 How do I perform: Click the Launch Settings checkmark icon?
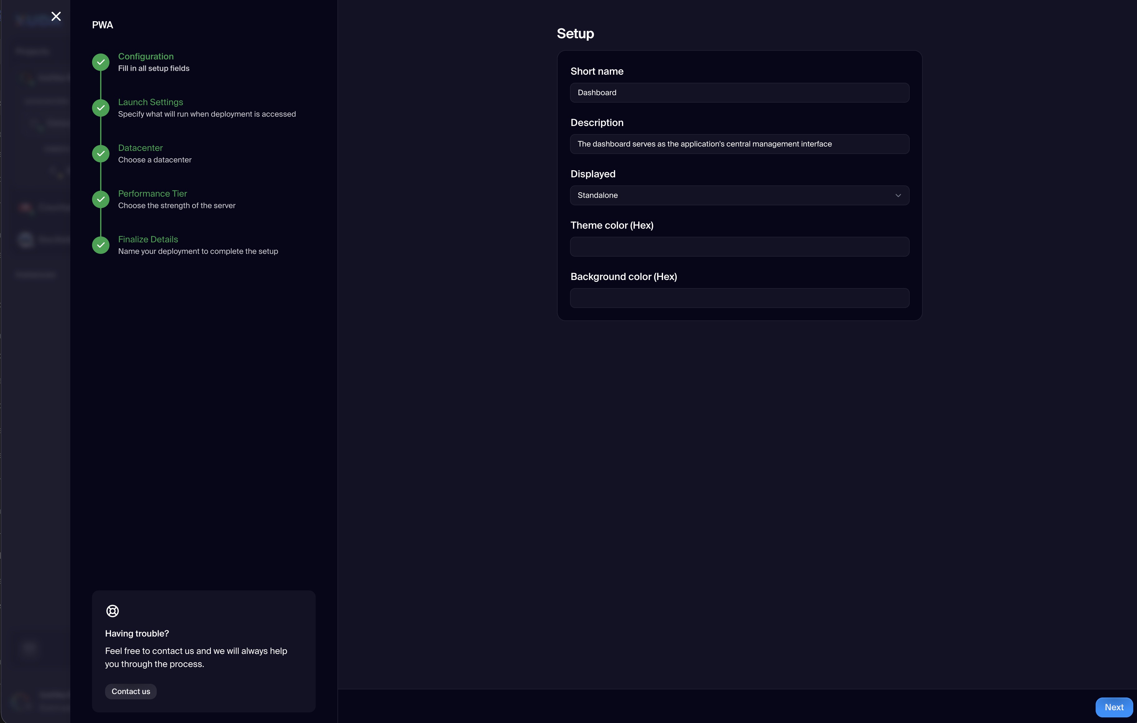100,108
